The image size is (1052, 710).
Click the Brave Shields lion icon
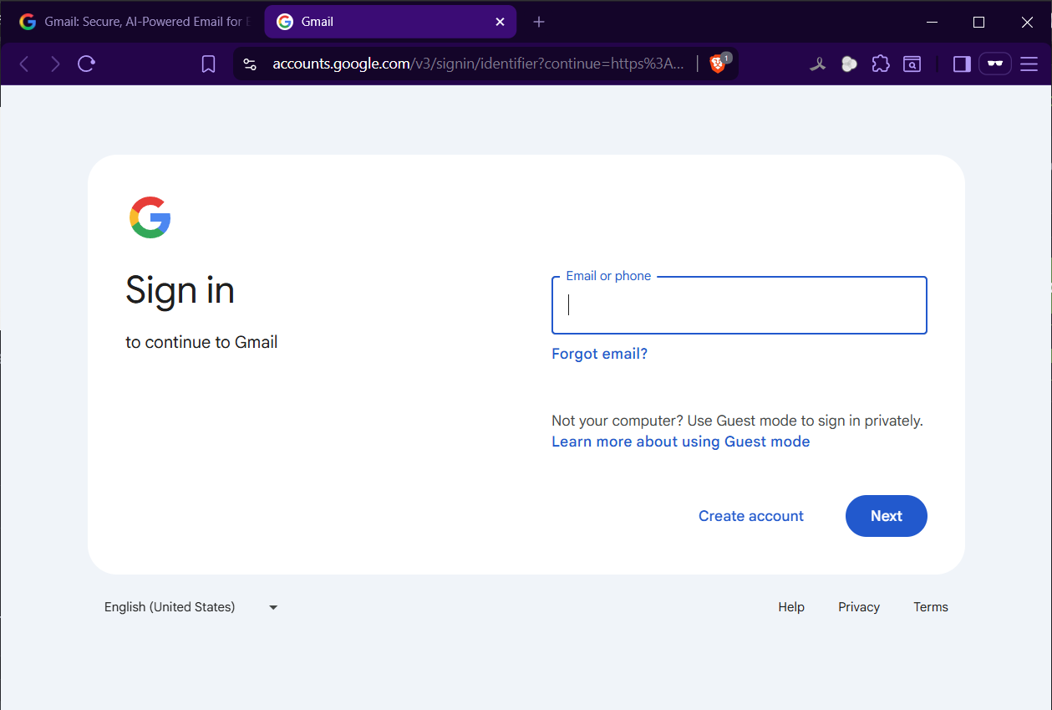point(718,64)
